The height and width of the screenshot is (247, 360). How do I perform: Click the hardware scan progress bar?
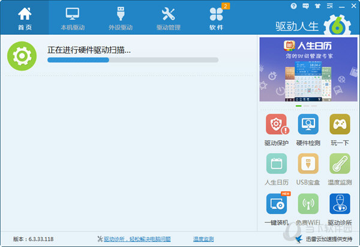pyautogui.click(x=133, y=60)
